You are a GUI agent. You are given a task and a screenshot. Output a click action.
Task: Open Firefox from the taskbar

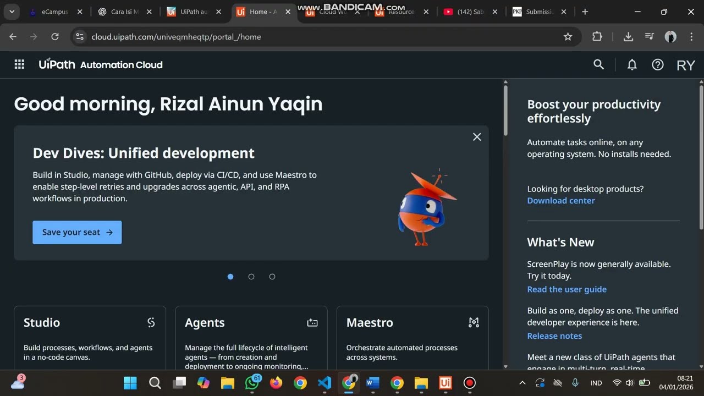coord(276,383)
